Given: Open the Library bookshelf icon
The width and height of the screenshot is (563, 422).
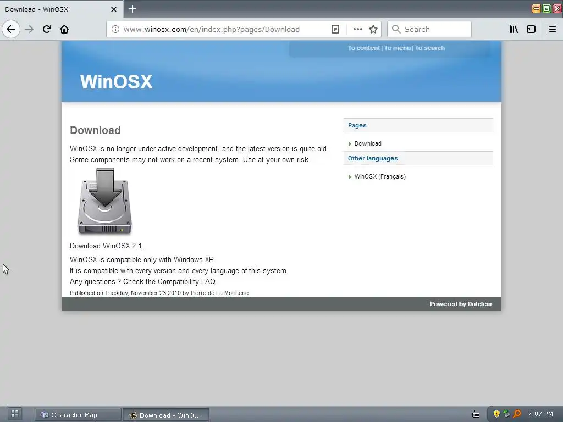Looking at the screenshot, I should coord(514,29).
